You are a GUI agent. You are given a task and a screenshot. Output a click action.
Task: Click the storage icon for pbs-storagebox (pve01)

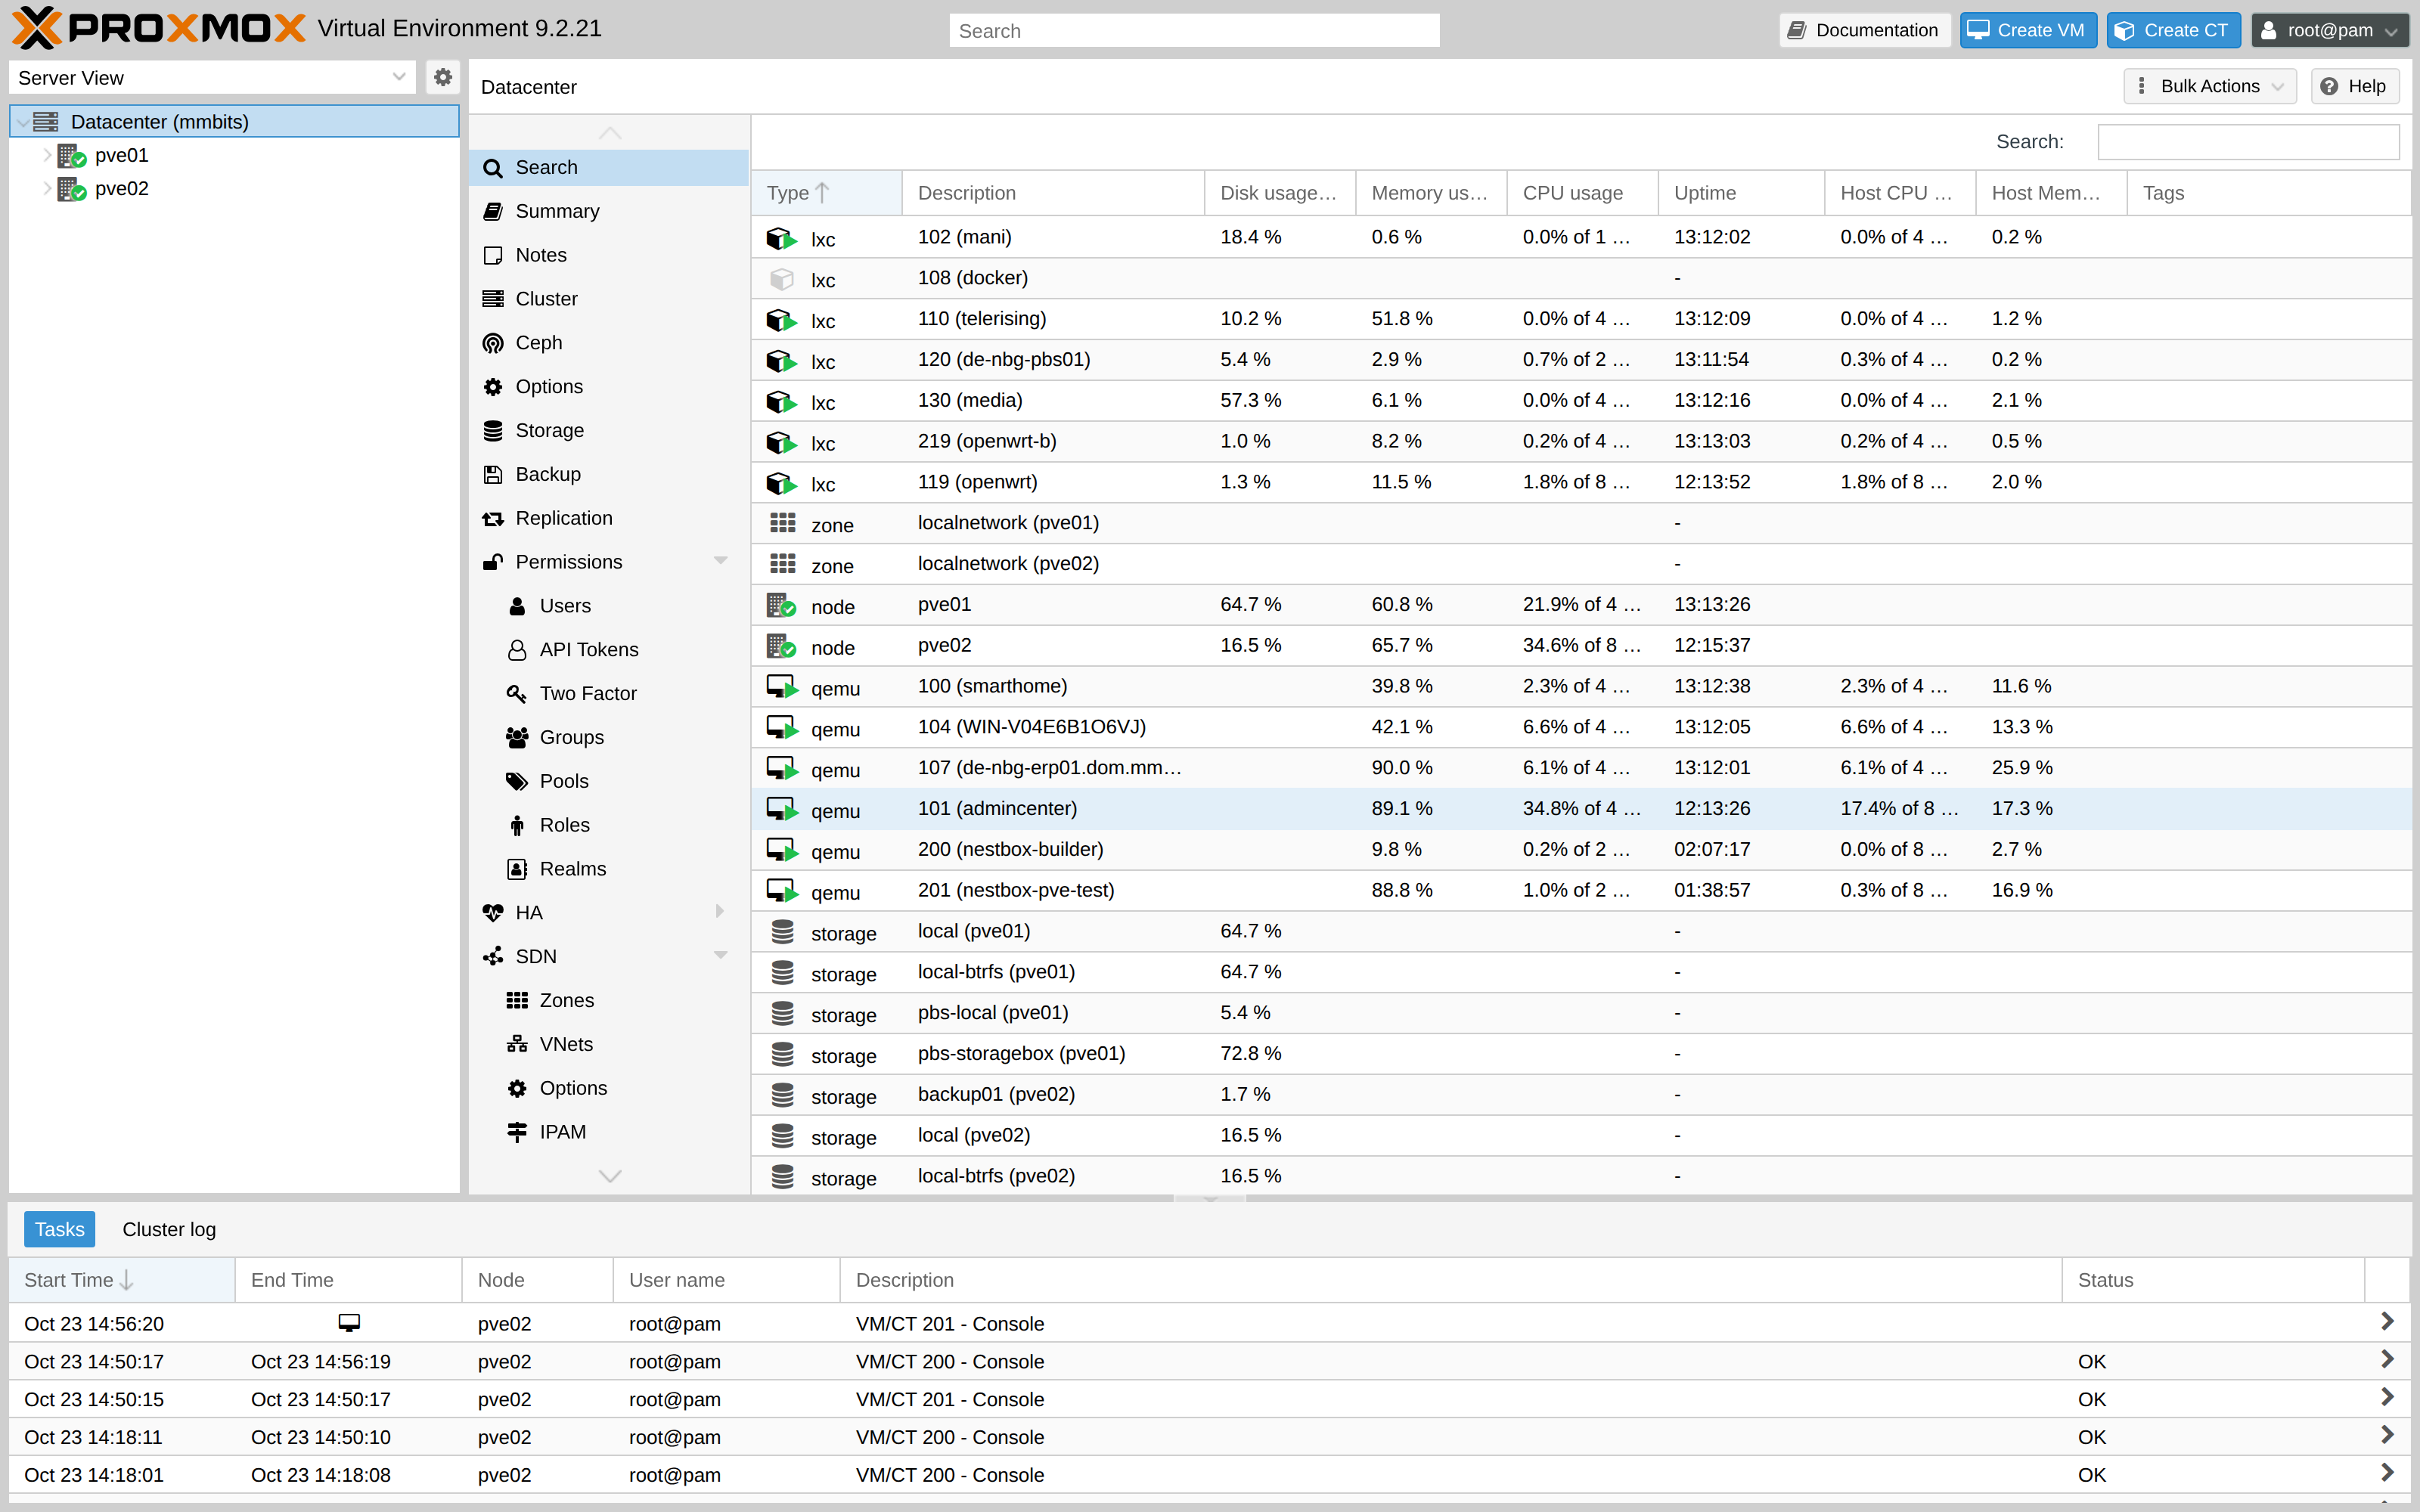coord(782,1054)
